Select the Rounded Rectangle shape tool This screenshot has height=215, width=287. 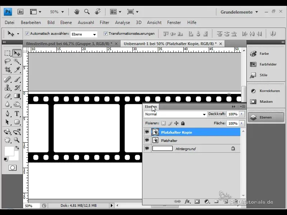click(17, 122)
